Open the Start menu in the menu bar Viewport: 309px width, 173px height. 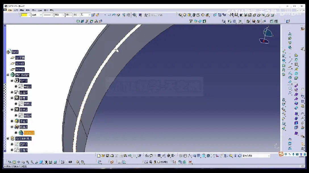[x=10, y=10]
